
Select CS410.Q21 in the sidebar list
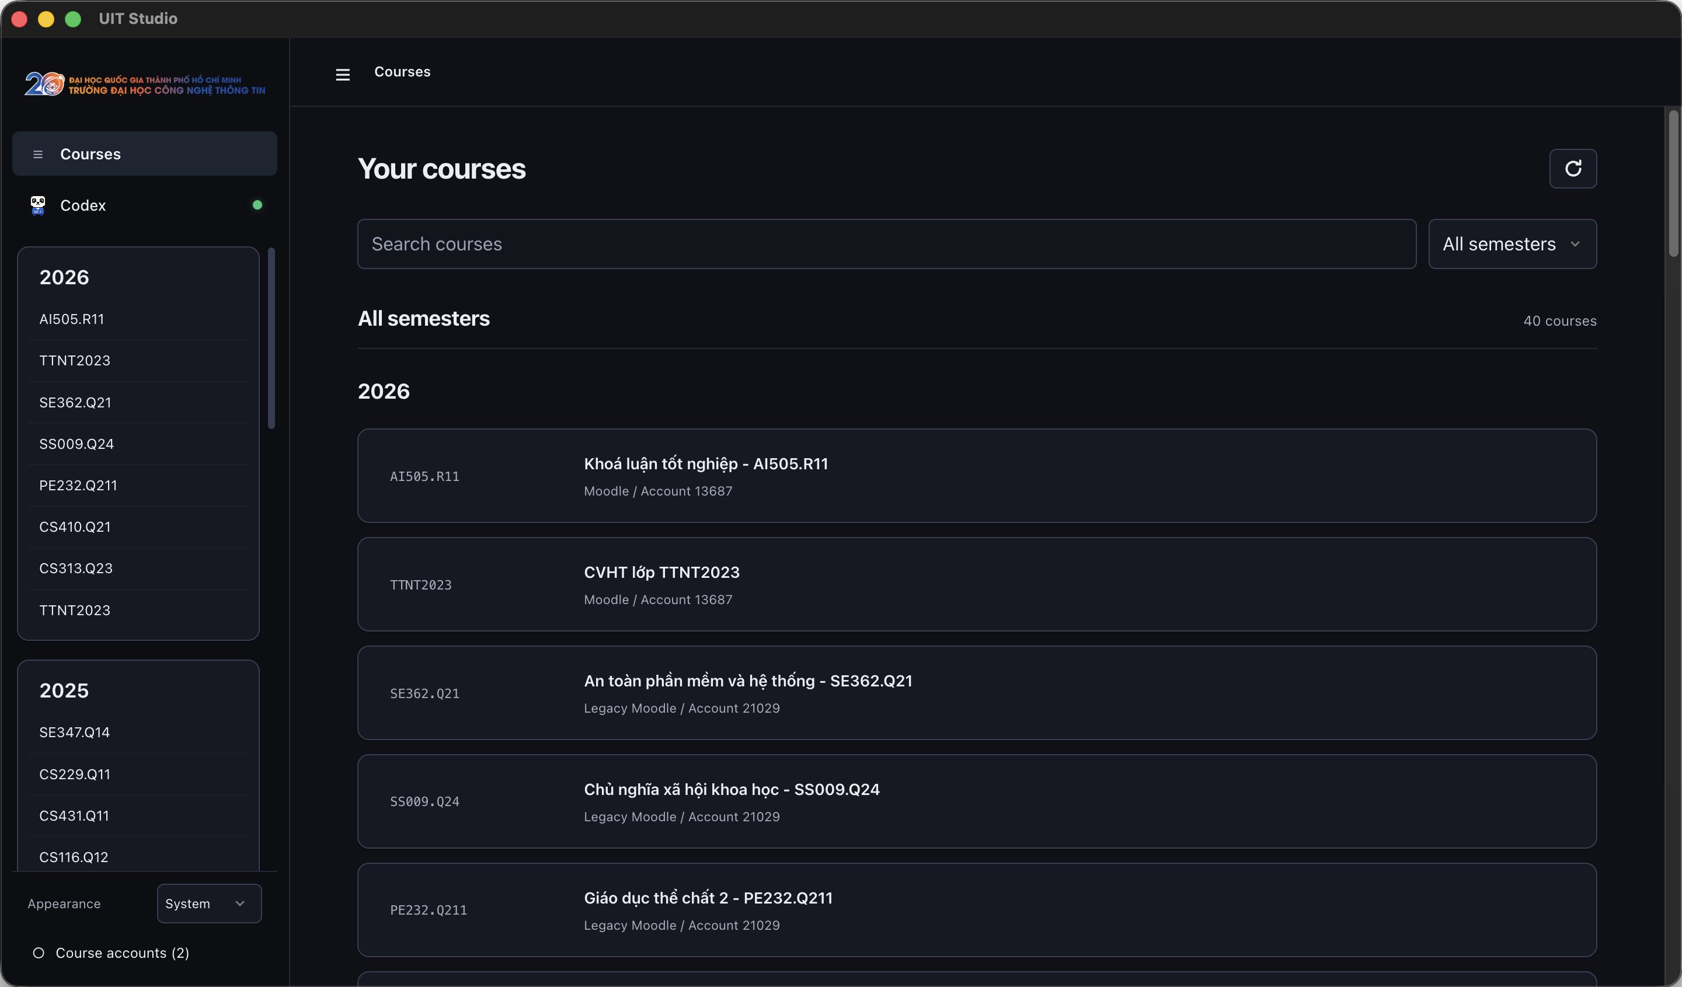(x=138, y=526)
